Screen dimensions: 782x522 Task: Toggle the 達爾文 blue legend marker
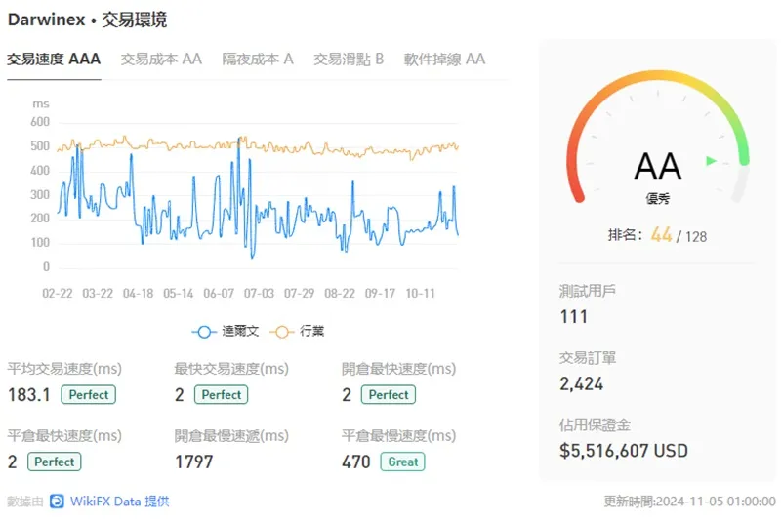203,332
